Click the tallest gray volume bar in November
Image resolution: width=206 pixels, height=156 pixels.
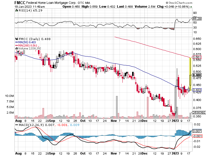(x=117, y=107)
